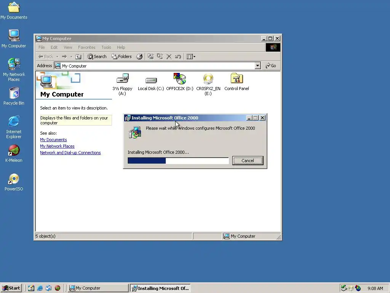Screen dimensions: 390x293
Task: Cancel the Office 2000 installation
Action: click(248, 161)
